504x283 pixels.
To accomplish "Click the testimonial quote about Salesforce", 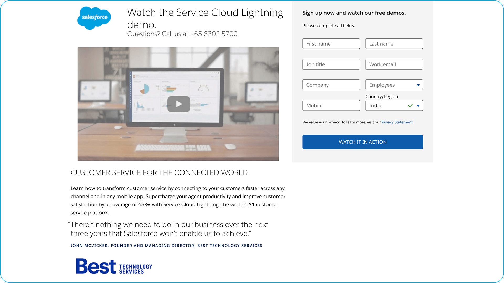I will click(168, 229).
